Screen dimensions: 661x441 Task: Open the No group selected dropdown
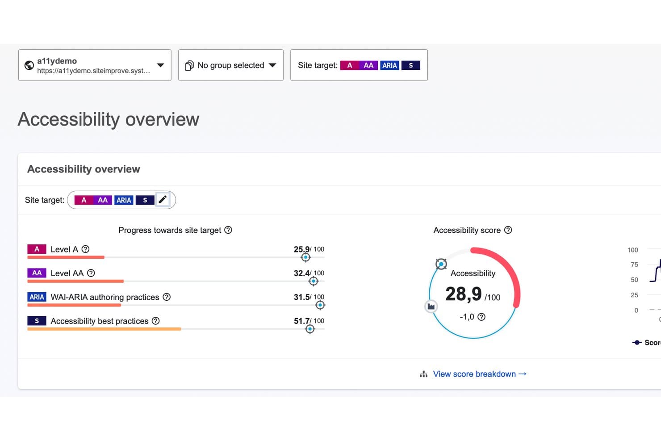pyautogui.click(x=230, y=65)
